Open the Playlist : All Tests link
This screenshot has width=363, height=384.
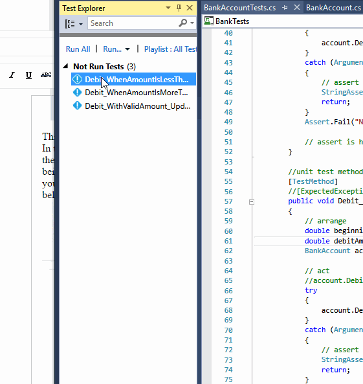click(x=170, y=49)
